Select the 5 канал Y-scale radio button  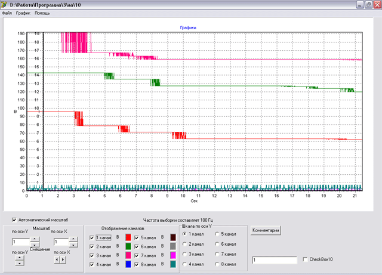(217, 234)
